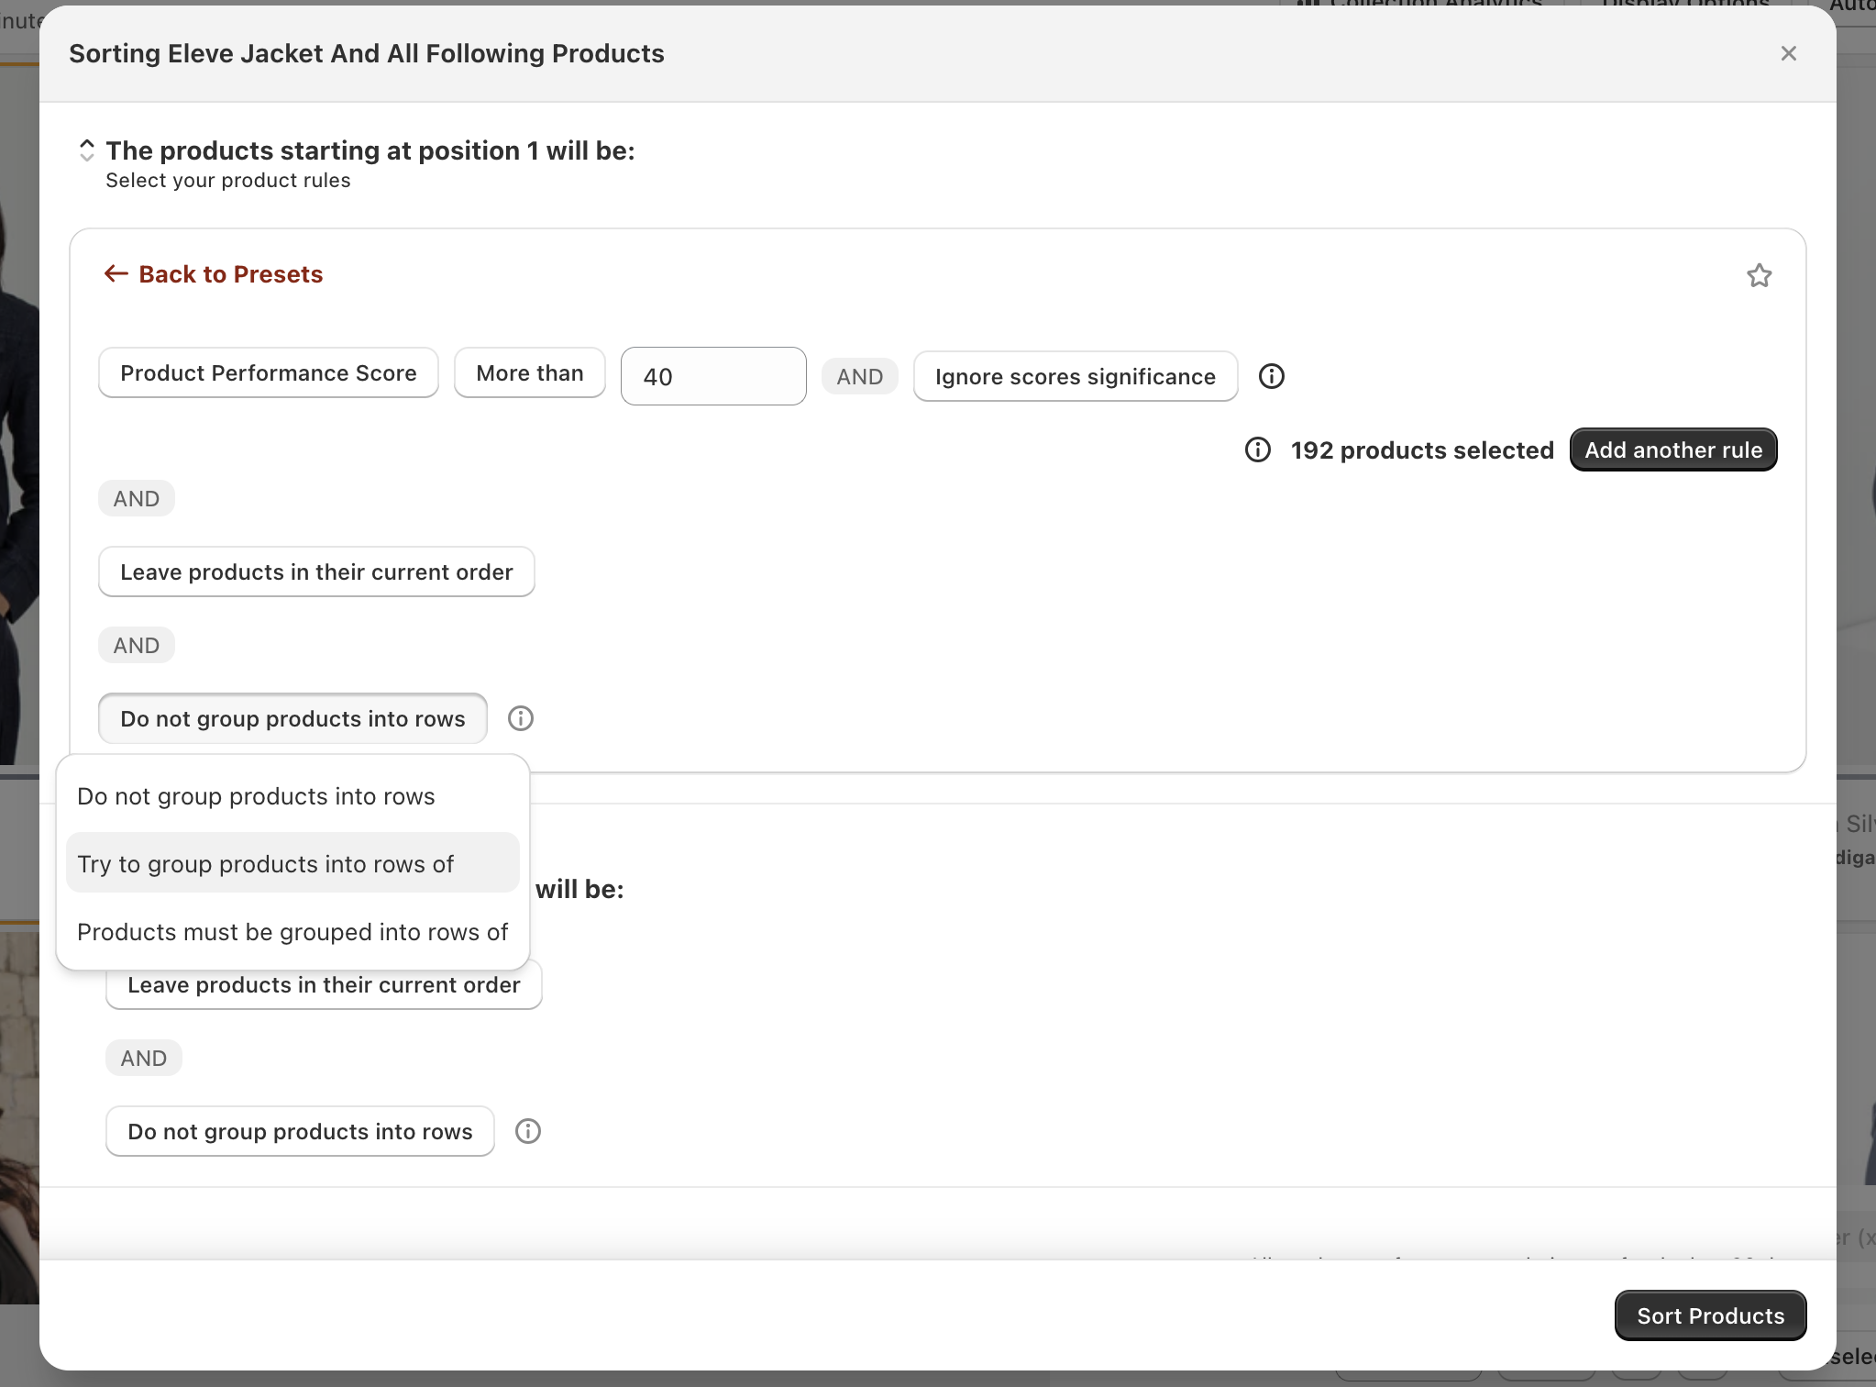Select Do not group products into rows option
Screen dimensions: 1876x1387
(256, 796)
